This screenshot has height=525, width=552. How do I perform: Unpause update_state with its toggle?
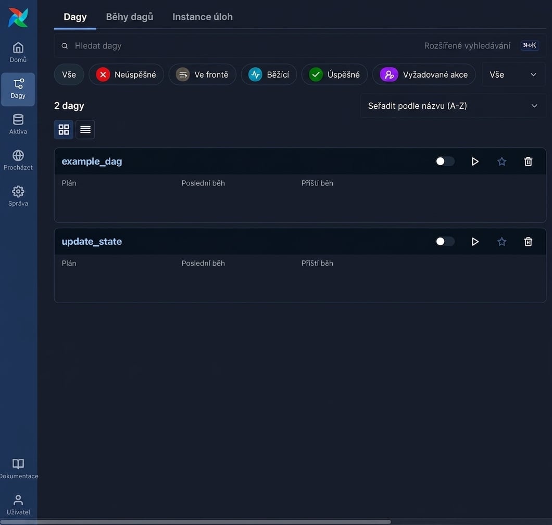tap(445, 242)
